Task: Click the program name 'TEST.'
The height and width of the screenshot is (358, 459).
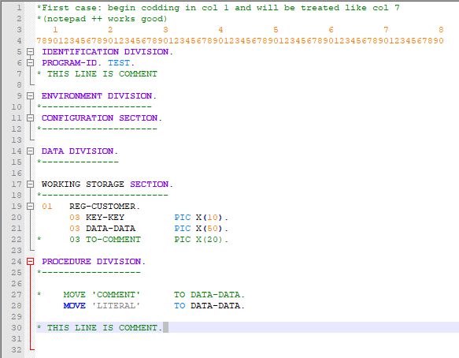Action: [121, 63]
